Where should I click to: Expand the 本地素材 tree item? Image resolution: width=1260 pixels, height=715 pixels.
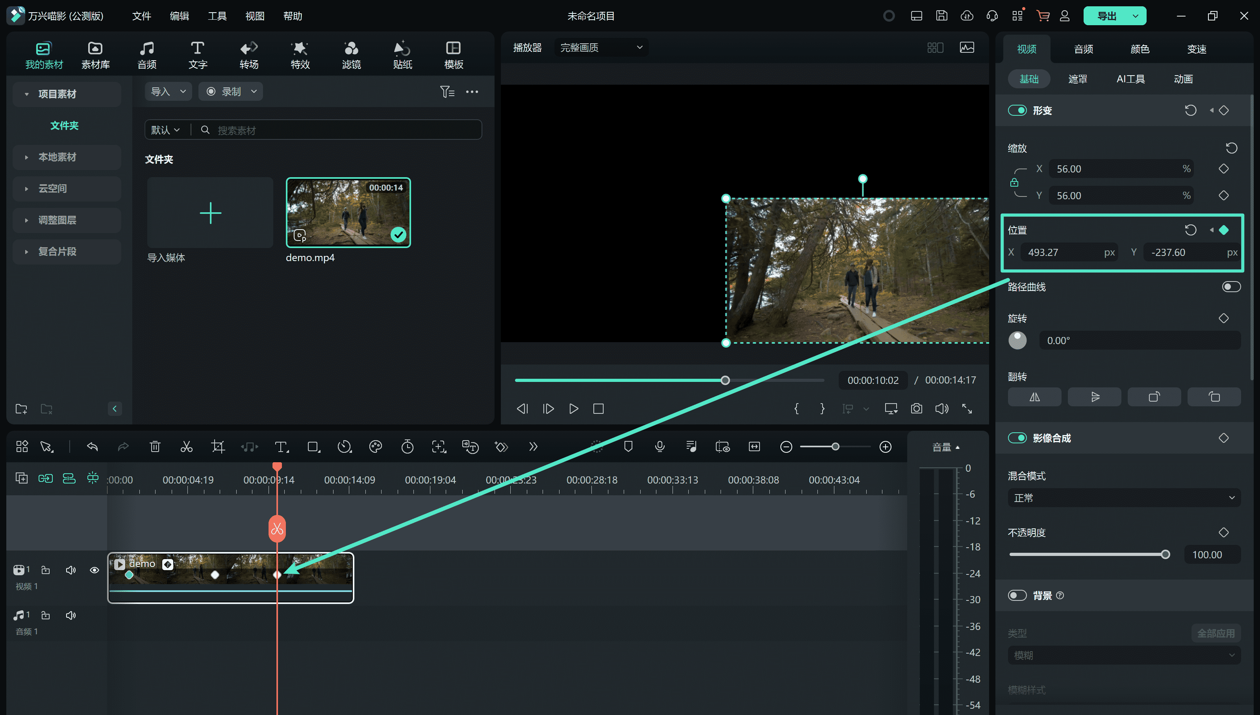[57, 157]
